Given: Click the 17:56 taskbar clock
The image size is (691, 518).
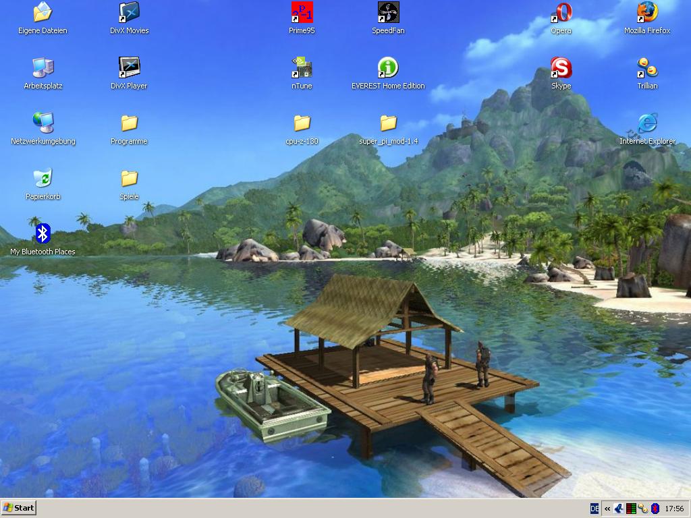Looking at the screenshot, I should (674, 509).
